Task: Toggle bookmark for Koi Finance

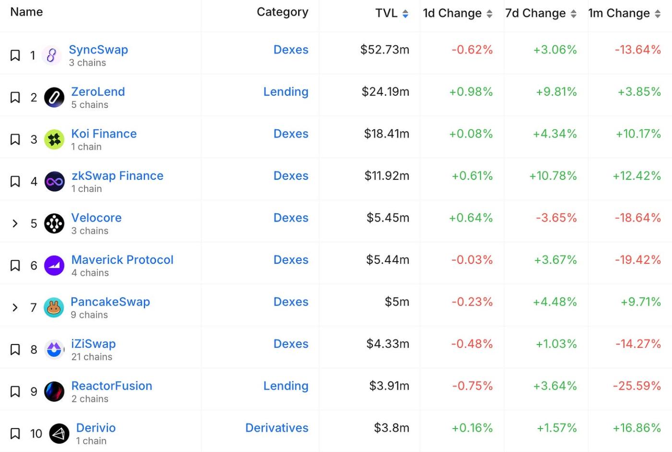Action: pyautogui.click(x=15, y=140)
